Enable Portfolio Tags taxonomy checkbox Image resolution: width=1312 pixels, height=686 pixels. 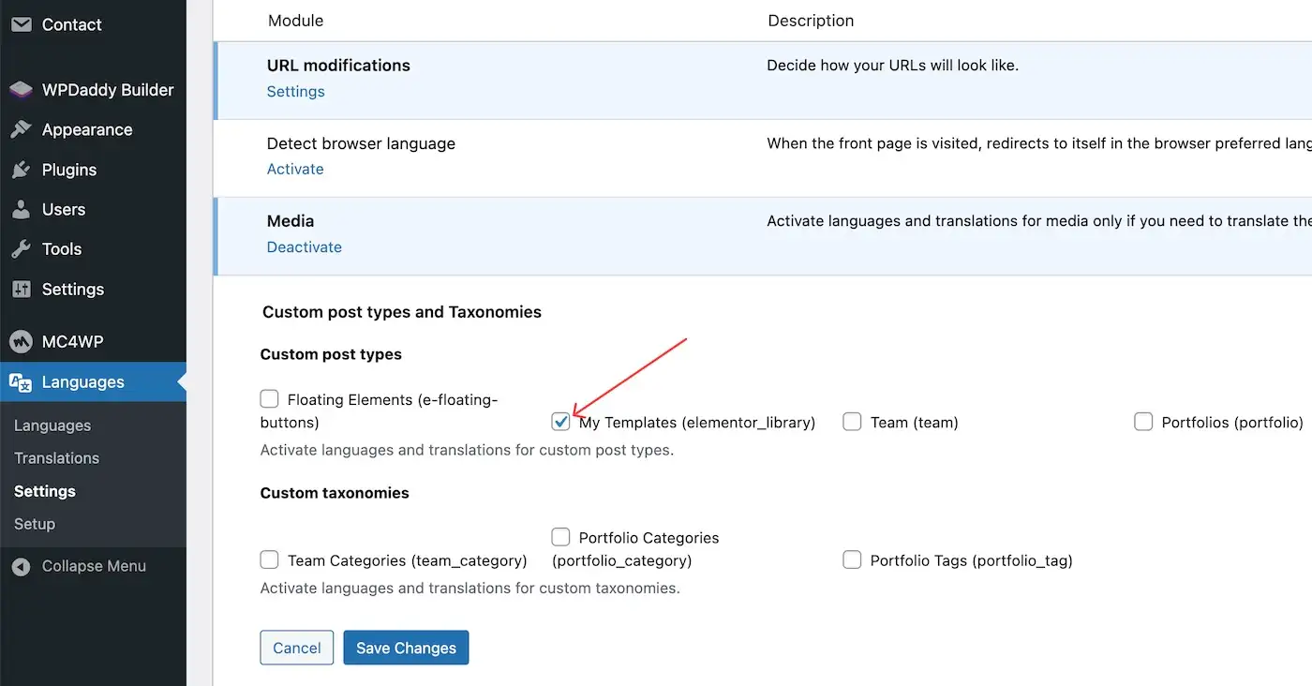click(x=852, y=560)
